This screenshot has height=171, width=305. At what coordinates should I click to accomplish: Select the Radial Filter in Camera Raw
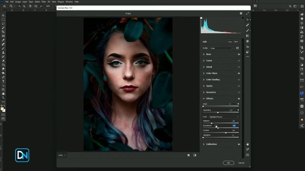click(x=247, y=41)
